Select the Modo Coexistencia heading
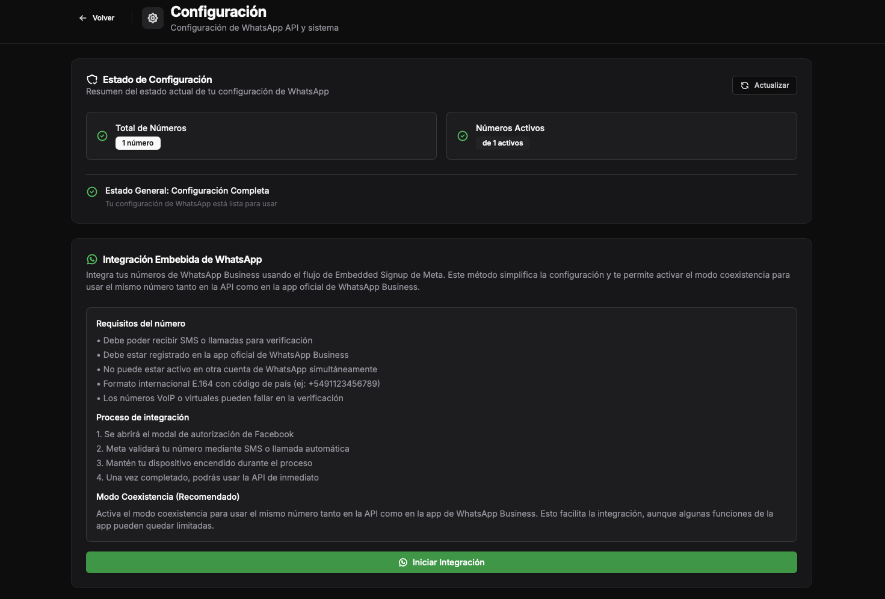 (x=167, y=496)
